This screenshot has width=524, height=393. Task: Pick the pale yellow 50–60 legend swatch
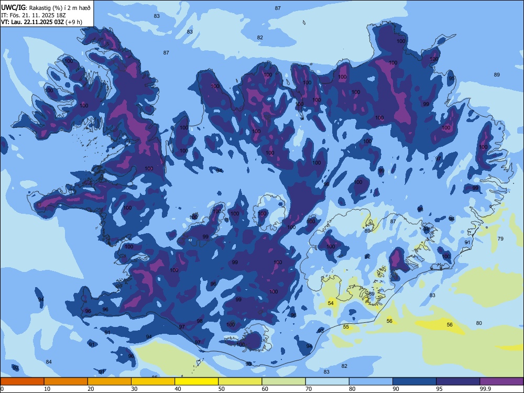click(x=240, y=381)
